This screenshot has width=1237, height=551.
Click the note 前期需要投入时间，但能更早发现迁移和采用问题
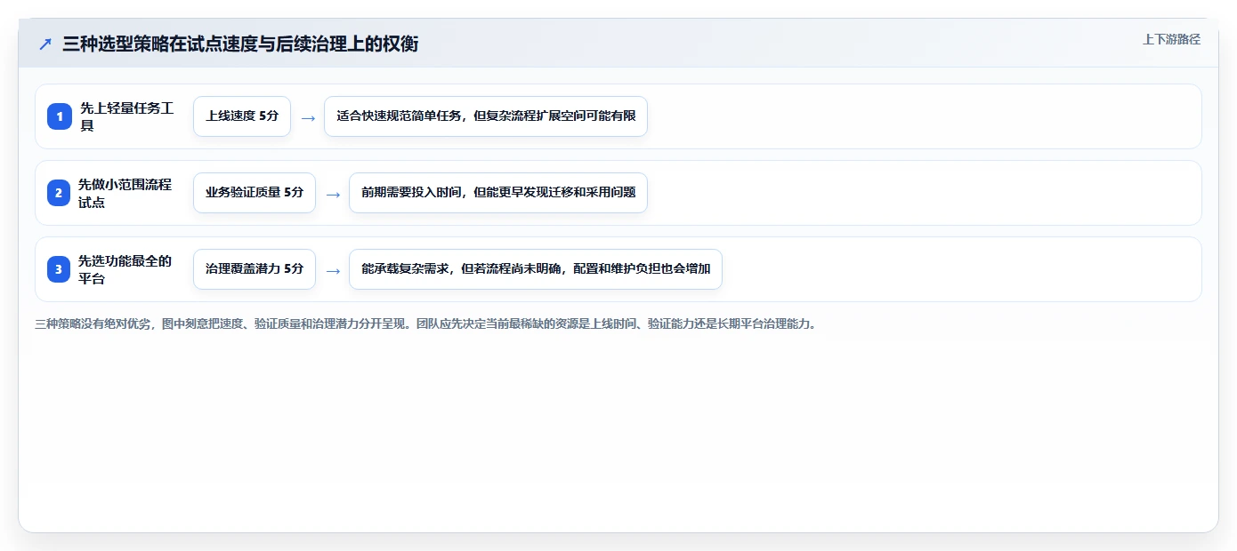[498, 193]
